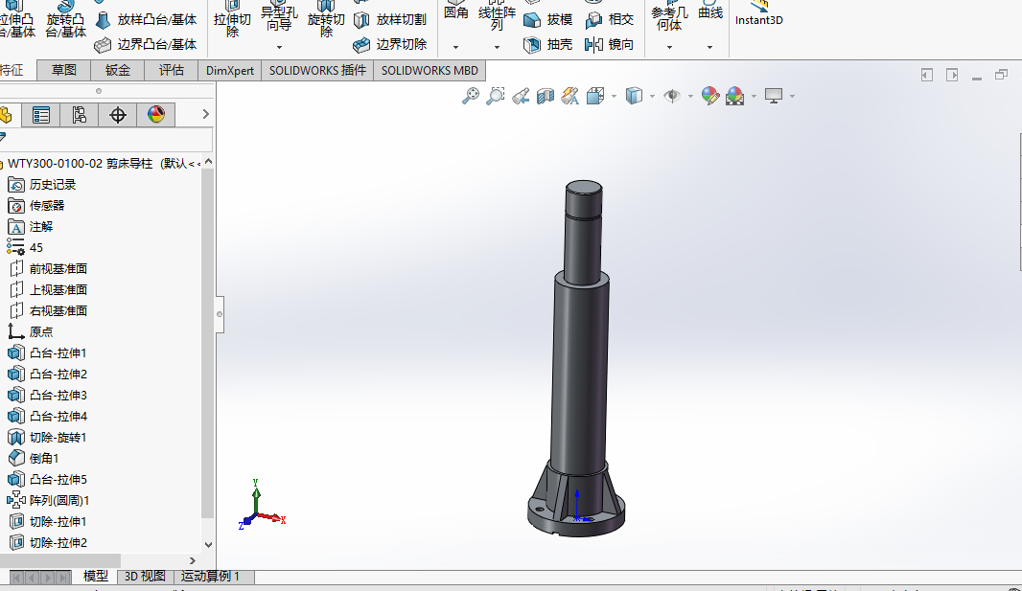The width and height of the screenshot is (1022, 591).
Task: Open the Apply Scene icon
Action: click(x=734, y=97)
